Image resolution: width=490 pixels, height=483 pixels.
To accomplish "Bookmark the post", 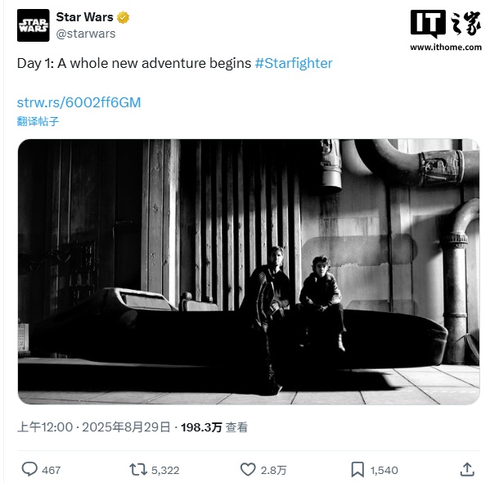I will click(x=357, y=470).
